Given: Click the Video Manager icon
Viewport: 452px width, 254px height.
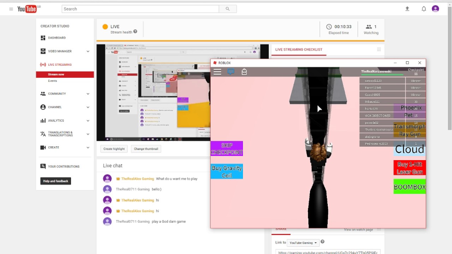Looking at the screenshot, I should [43, 51].
